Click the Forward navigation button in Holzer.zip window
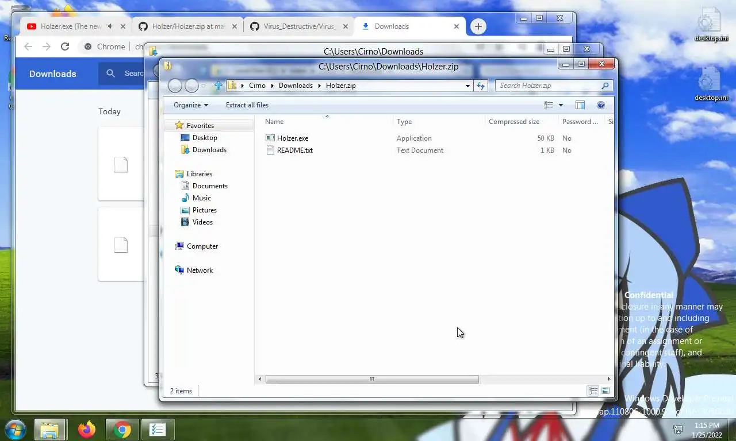Image resolution: width=736 pixels, height=441 pixels. coord(191,86)
